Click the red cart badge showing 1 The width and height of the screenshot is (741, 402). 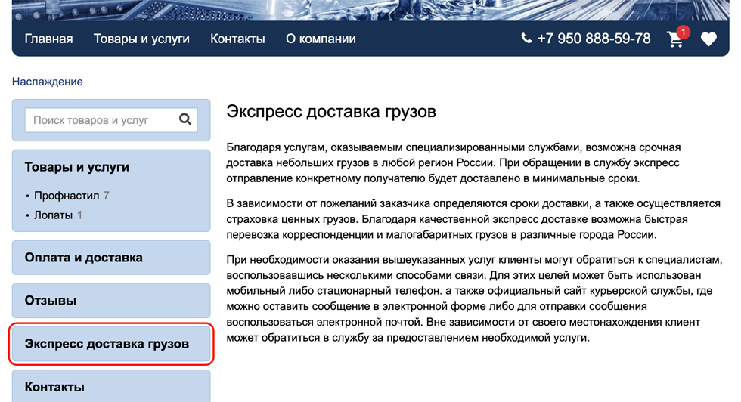(683, 32)
